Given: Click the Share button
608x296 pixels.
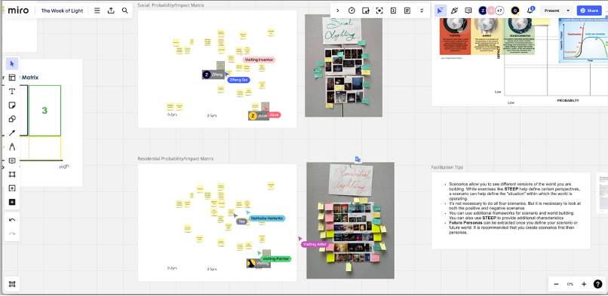Looking at the screenshot, I should pos(589,11).
